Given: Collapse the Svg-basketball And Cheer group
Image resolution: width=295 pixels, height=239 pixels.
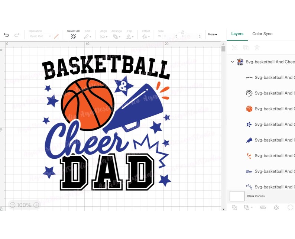Looking at the screenshot, I should (232, 62).
